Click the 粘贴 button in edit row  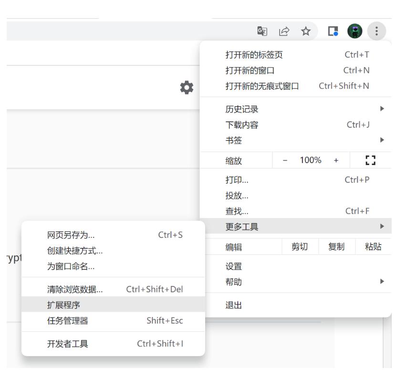(373, 246)
